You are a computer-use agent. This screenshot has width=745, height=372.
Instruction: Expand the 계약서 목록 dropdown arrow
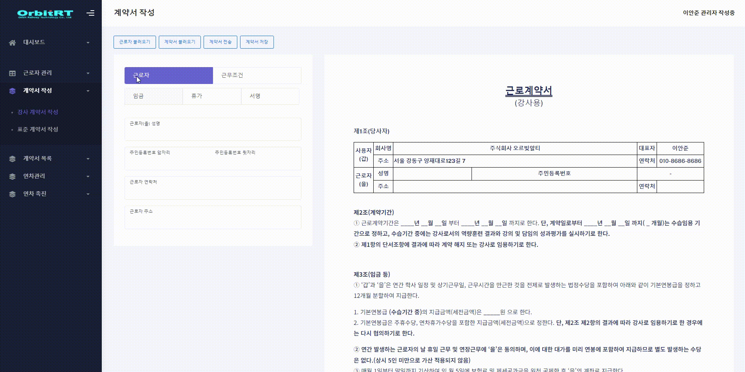(x=88, y=159)
